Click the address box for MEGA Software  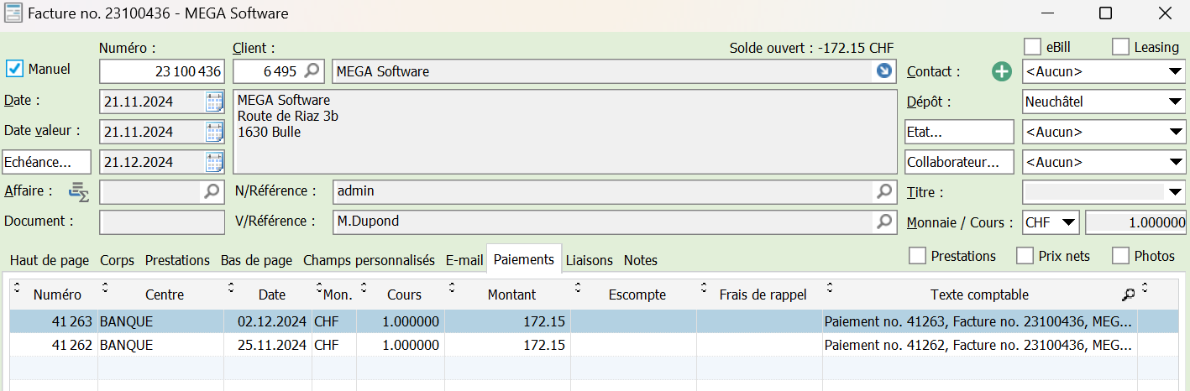point(565,132)
